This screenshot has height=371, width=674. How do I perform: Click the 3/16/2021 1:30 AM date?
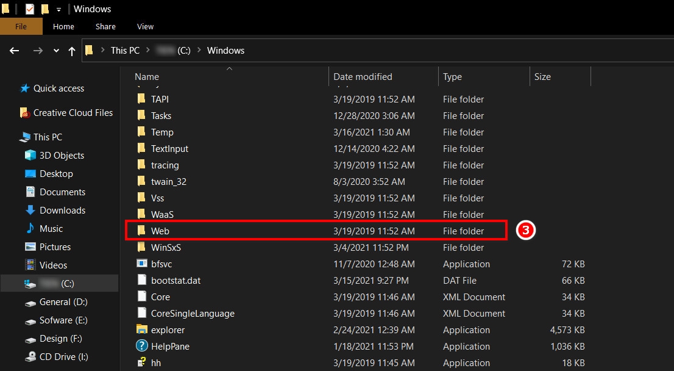pyautogui.click(x=371, y=132)
